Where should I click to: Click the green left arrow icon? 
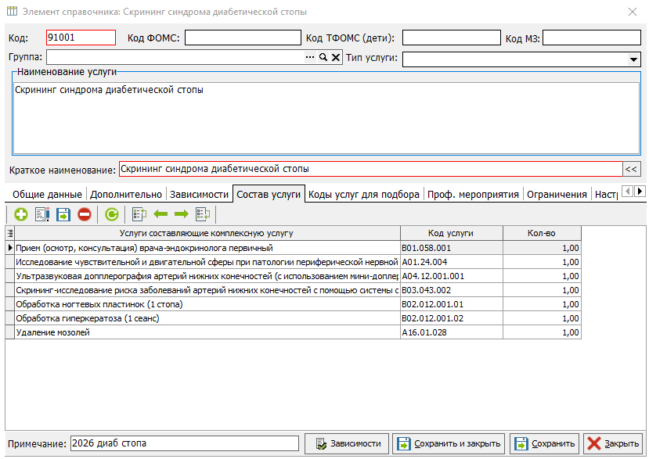pos(160,214)
